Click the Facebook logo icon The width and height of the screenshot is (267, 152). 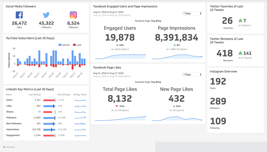coord(19,15)
